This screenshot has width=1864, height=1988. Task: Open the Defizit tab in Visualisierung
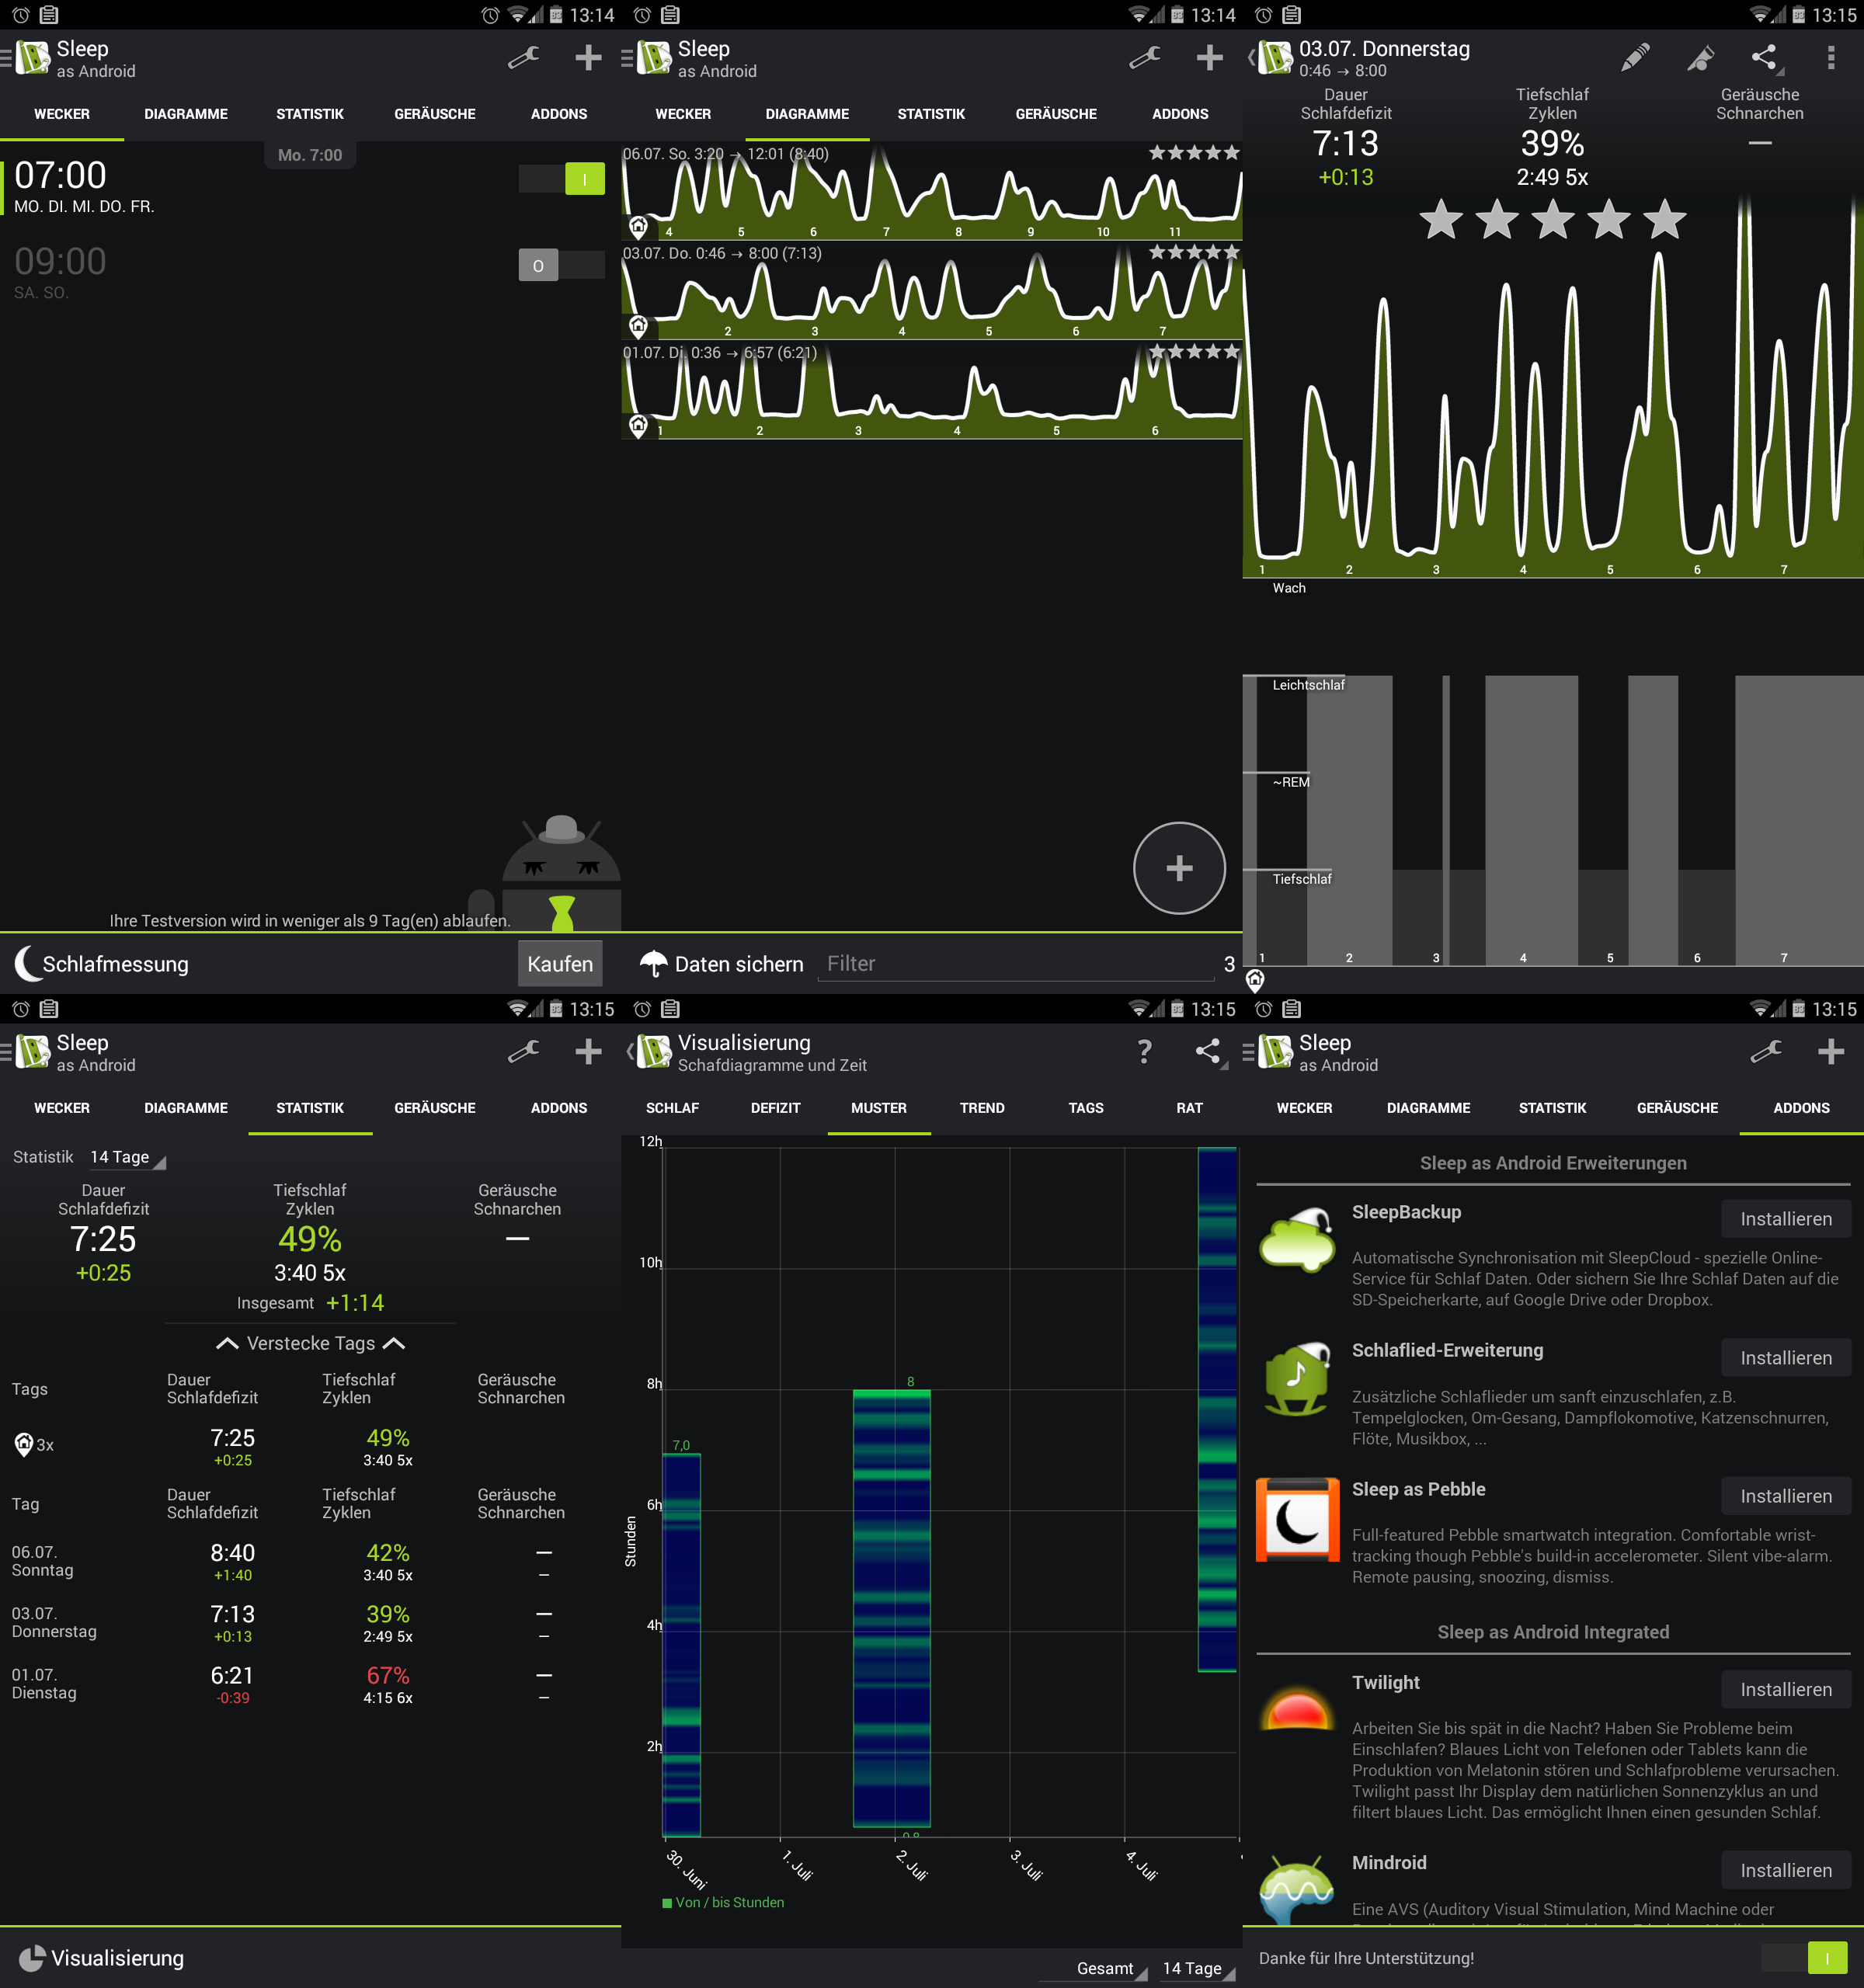click(775, 1108)
